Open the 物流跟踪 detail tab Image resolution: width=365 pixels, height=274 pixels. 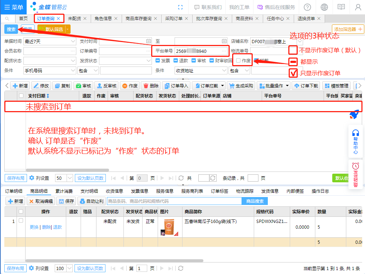pos(245,191)
